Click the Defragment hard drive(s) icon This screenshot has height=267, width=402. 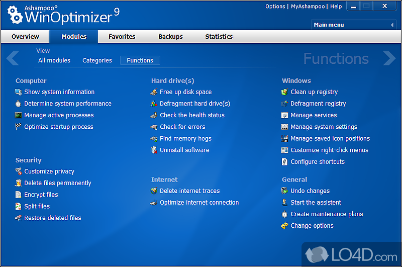click(x=154, y=104)
